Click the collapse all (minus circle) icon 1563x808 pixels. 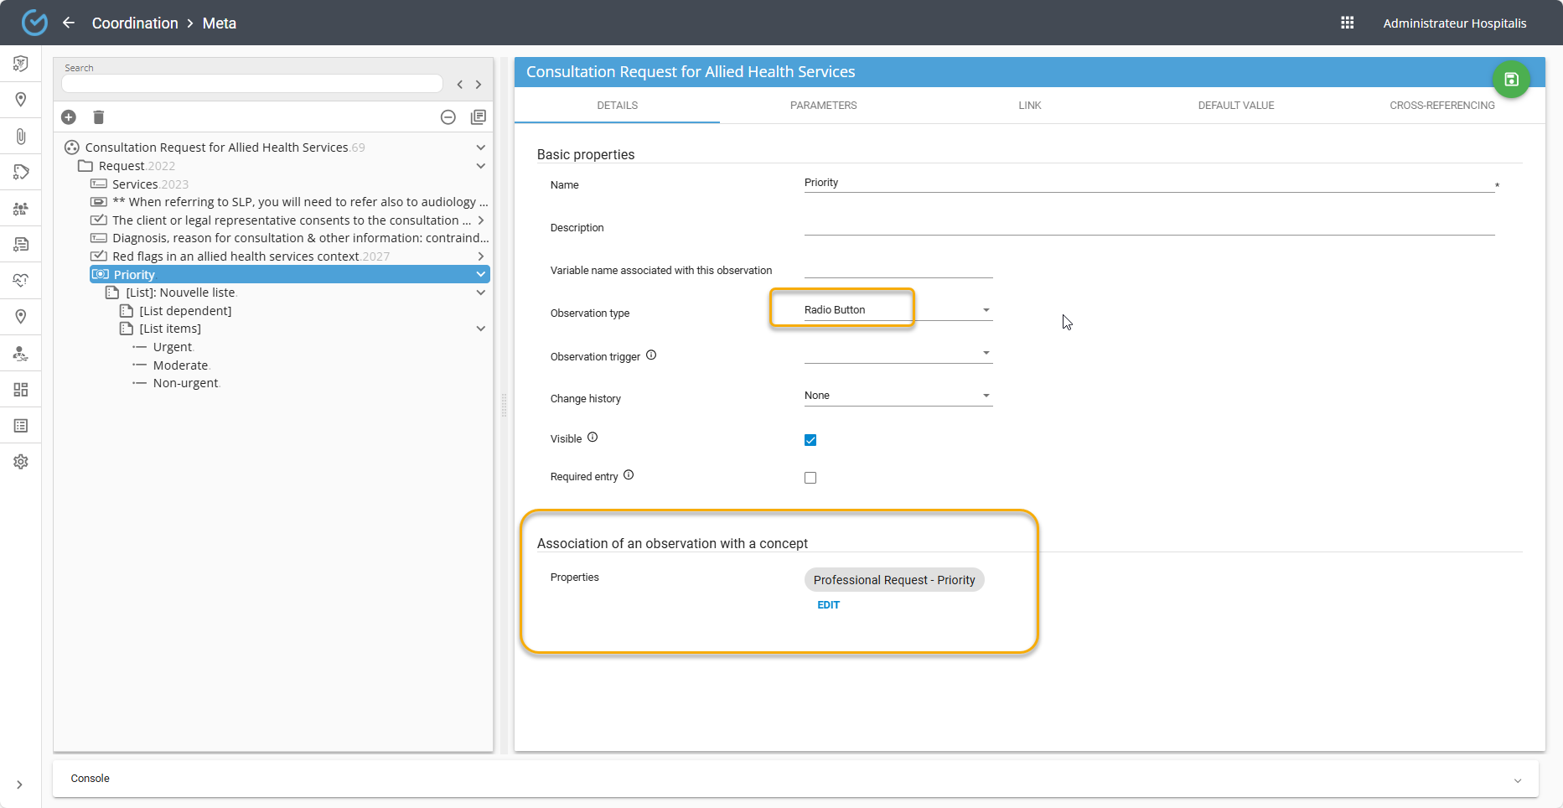[448, 117]
